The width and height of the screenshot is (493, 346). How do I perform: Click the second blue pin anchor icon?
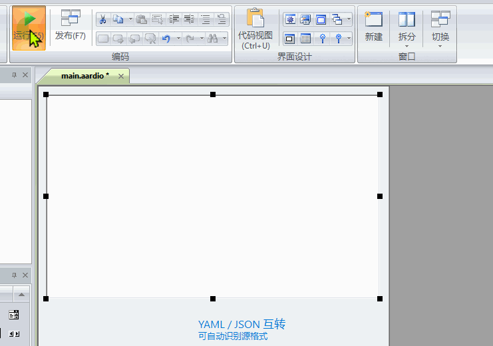pos(338,39)
